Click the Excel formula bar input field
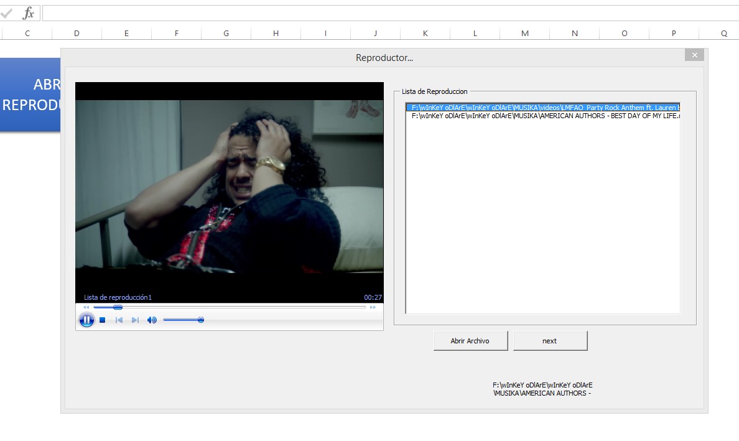Screen dimensions: 739x441 tap(390, 13)
